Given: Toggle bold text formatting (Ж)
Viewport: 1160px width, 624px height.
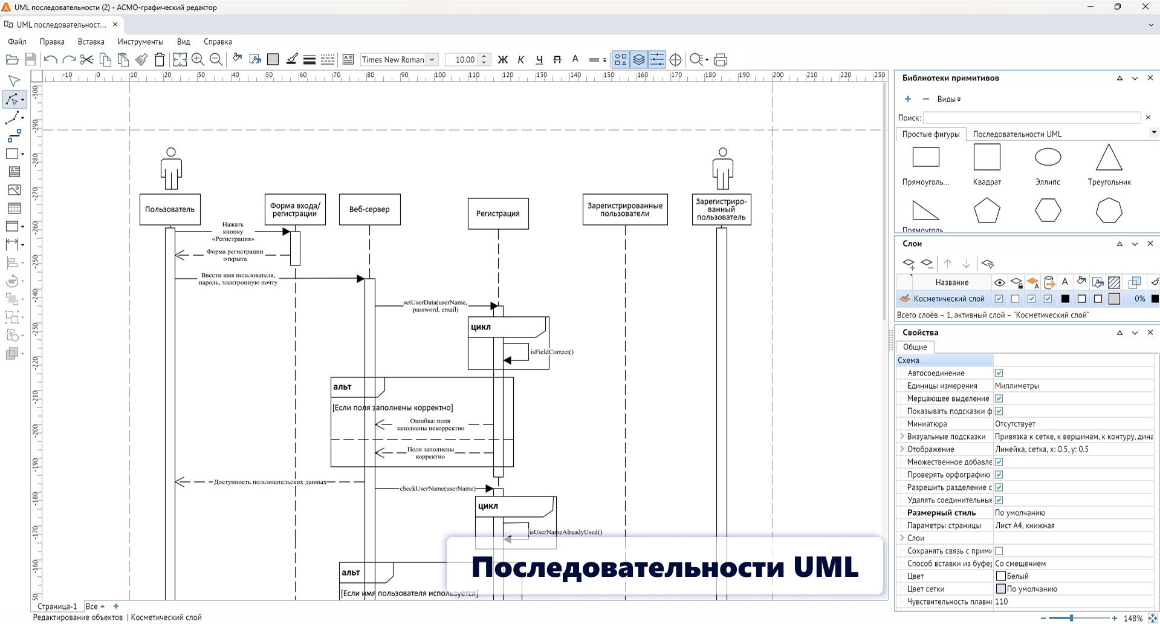Looking at the screenshot, I should [x=502, y=59].
